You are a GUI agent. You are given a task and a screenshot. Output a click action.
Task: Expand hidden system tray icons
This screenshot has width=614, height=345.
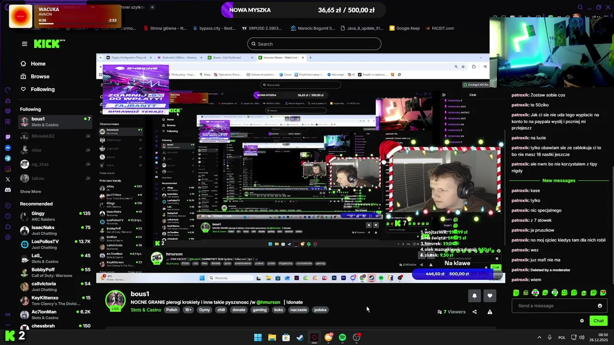539,337
